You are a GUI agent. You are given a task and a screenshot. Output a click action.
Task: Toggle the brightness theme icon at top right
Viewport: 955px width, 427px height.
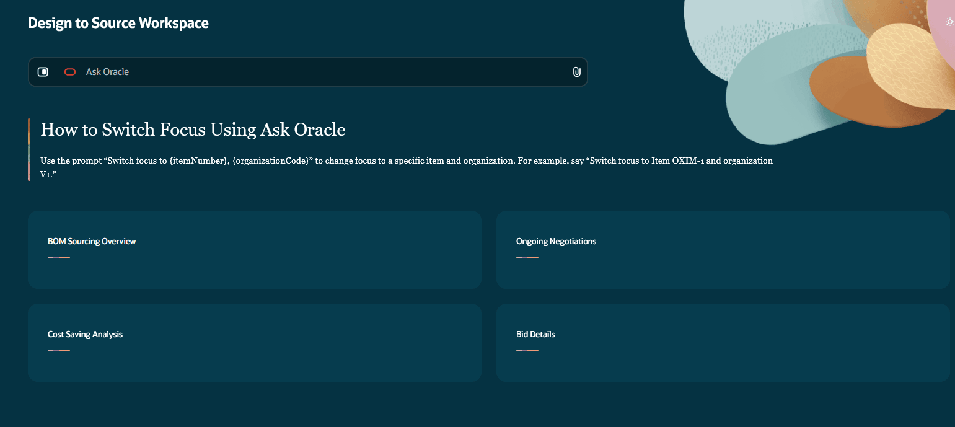click(x=949, y=22)
